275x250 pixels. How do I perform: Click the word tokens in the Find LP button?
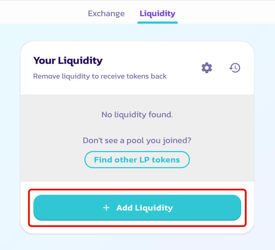(x=166, y=160)
